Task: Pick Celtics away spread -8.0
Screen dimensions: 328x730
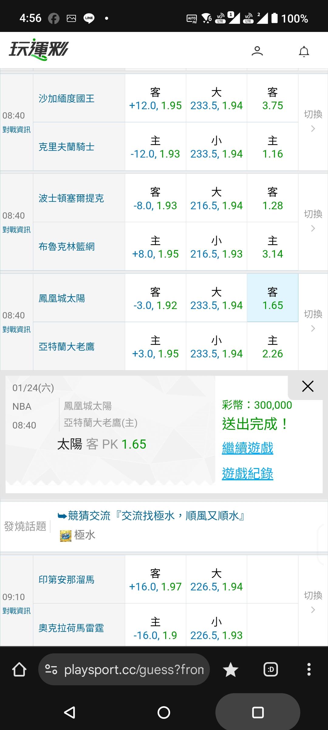Action: point(155,198)
